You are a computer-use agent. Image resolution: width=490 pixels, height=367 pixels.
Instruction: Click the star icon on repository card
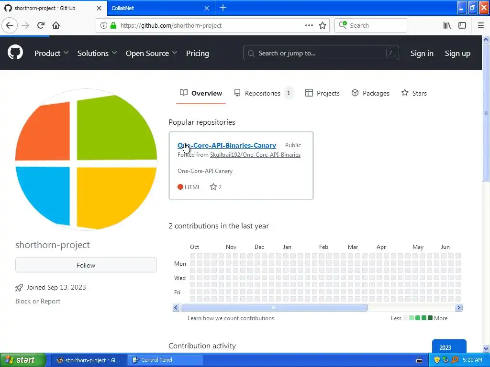213,187
